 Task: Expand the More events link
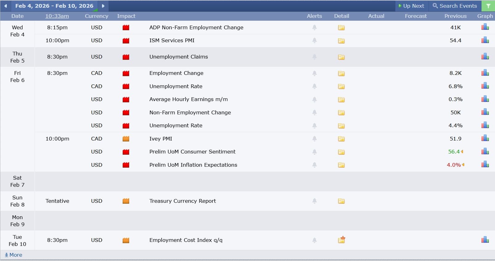tap(14, 255)
